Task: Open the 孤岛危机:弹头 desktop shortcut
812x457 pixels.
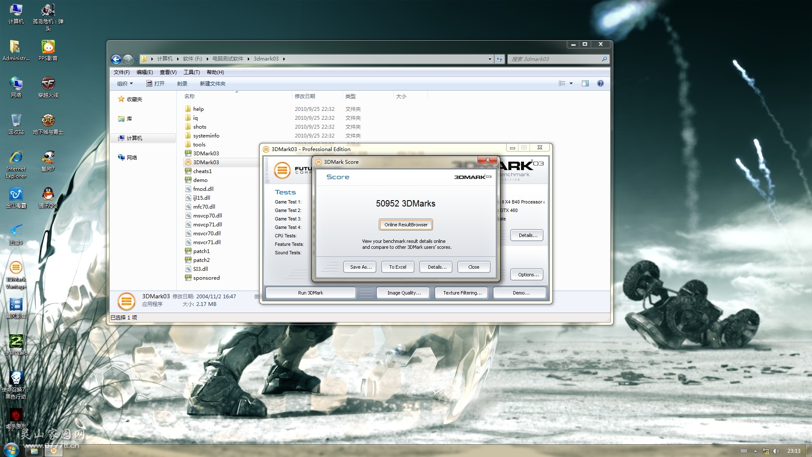Action: pos(48,17)
